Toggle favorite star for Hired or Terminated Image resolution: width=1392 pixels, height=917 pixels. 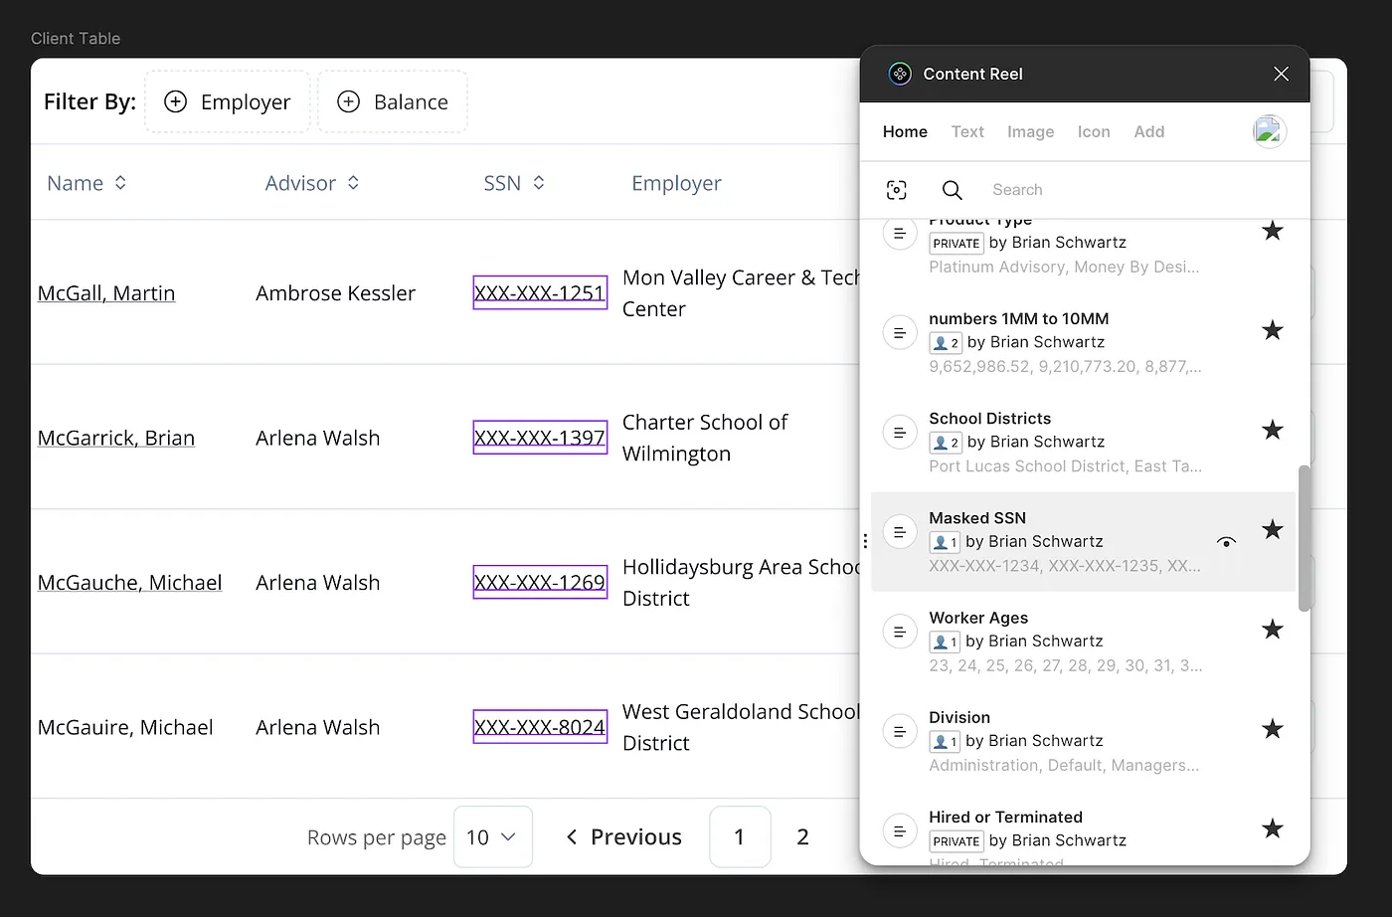pos(1272,828)
